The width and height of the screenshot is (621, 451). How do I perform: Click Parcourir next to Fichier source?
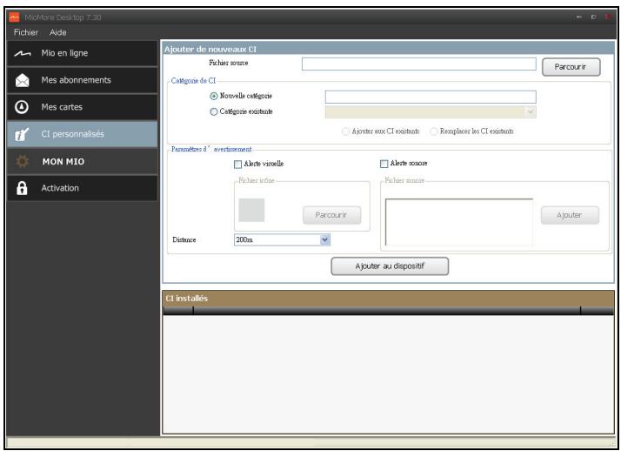click(571, 67)
